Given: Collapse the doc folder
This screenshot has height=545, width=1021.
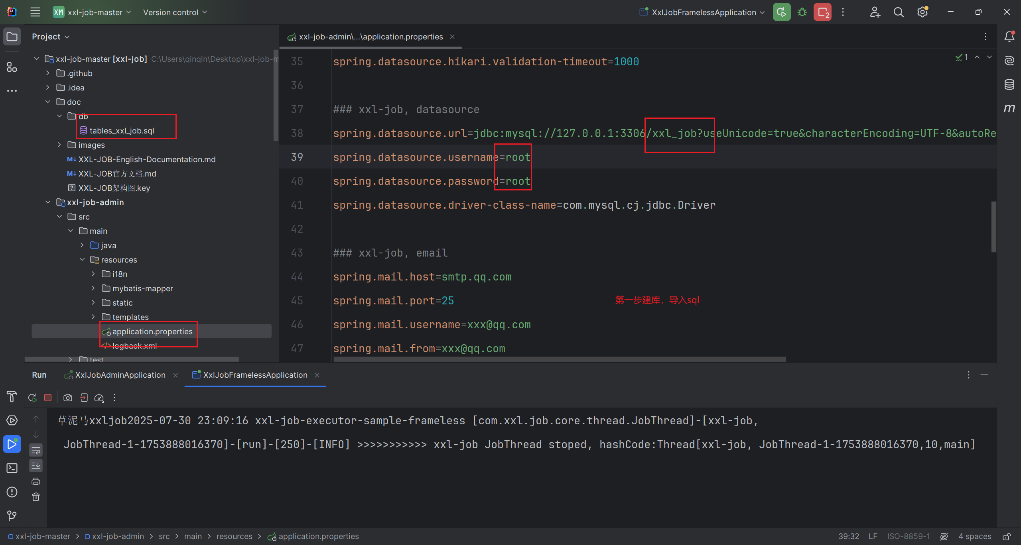Looking at the screenshot, I should point(48,102).
